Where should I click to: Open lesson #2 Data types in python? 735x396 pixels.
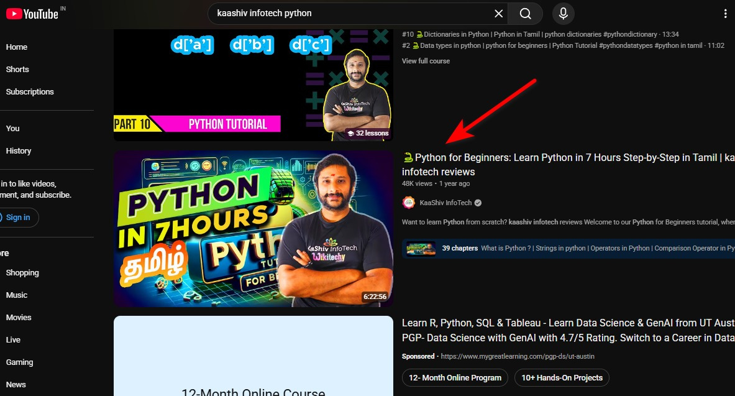563,45
